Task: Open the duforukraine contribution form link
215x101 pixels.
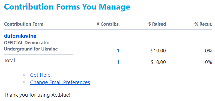Action: (20, 36)
